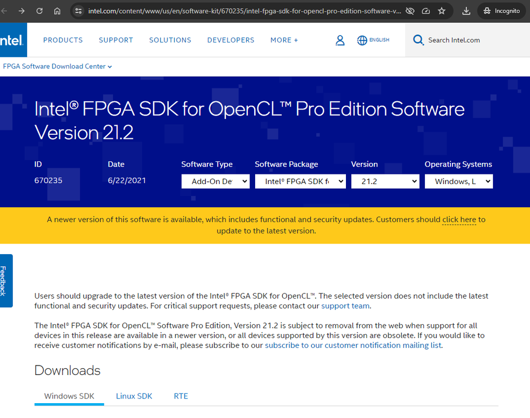This screenshot has height=418, width=530.
Task: Click the search magnifier icon
Action: click(x=418, y=40)
